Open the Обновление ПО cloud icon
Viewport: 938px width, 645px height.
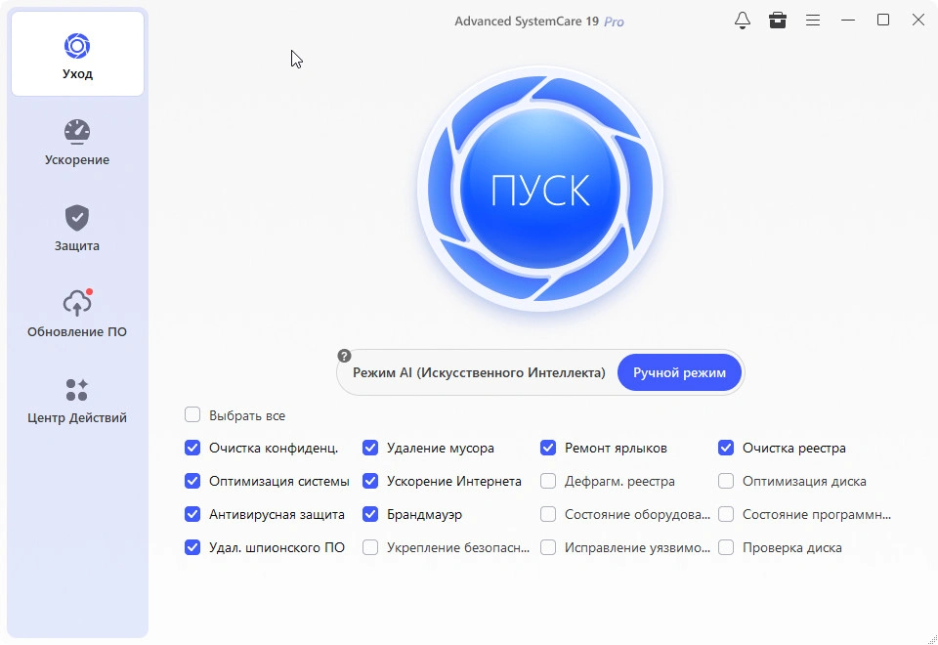77,304
